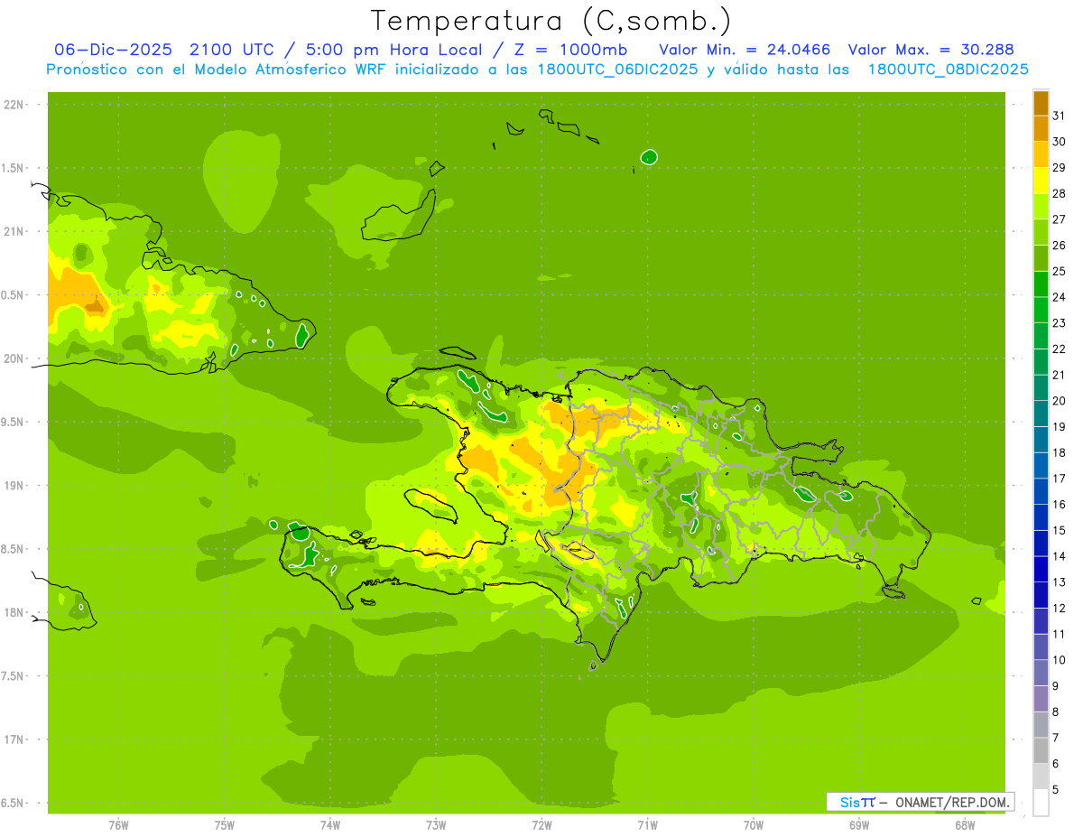The image size is (1083, 837).
Task: Click the 70W longitude axis label
Action: click(x=754, y=825)
